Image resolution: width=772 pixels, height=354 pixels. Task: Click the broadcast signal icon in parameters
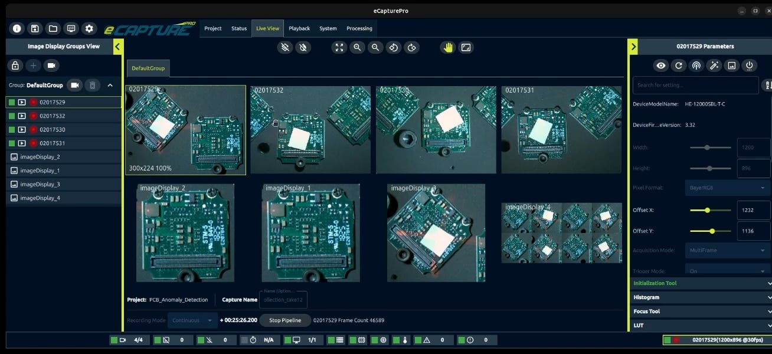(696, 65)
